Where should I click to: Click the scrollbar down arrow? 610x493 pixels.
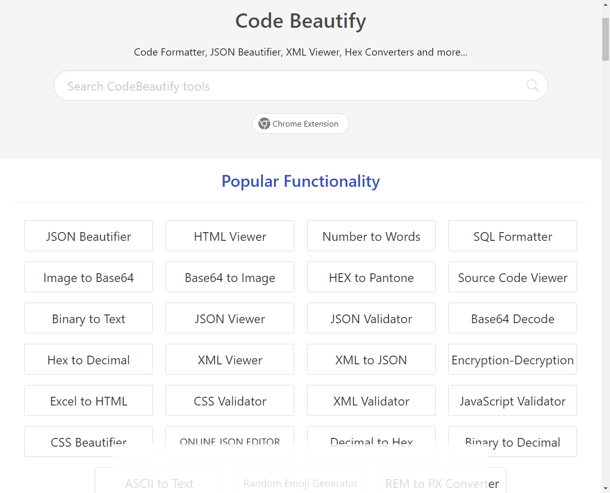coord(605,487)
